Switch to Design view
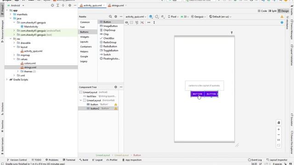The height and width of the screenshot is (165, 294). coord(283,11)
